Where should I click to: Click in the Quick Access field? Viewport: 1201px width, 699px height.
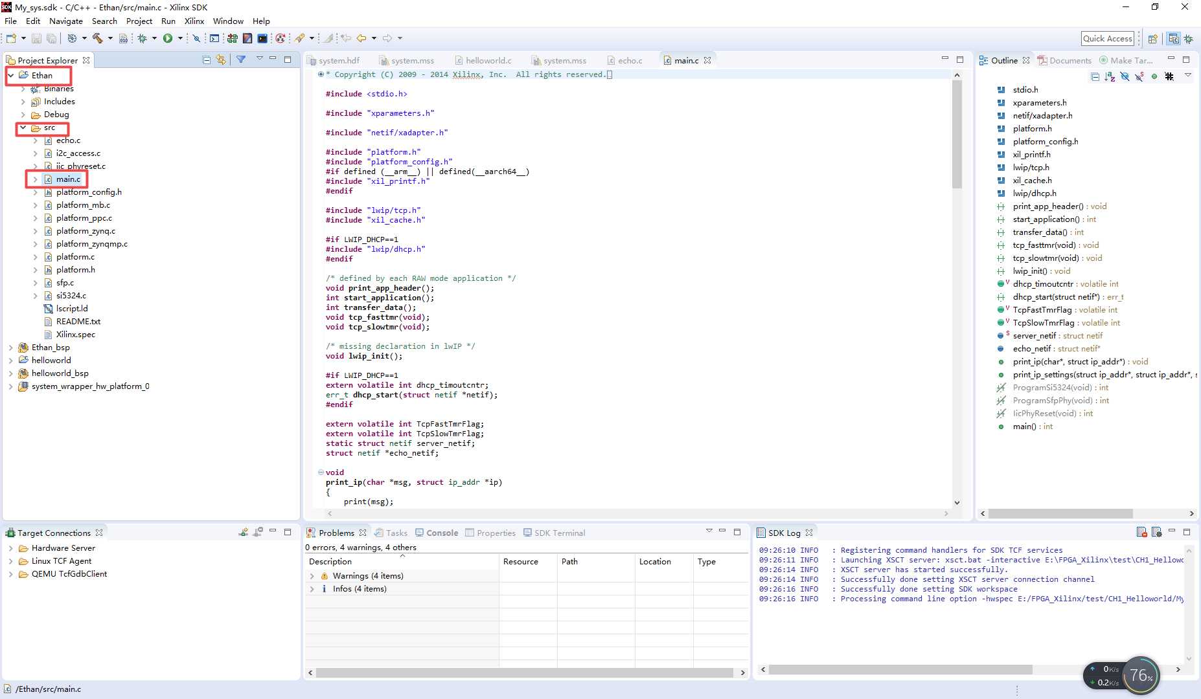point(1108,38)
